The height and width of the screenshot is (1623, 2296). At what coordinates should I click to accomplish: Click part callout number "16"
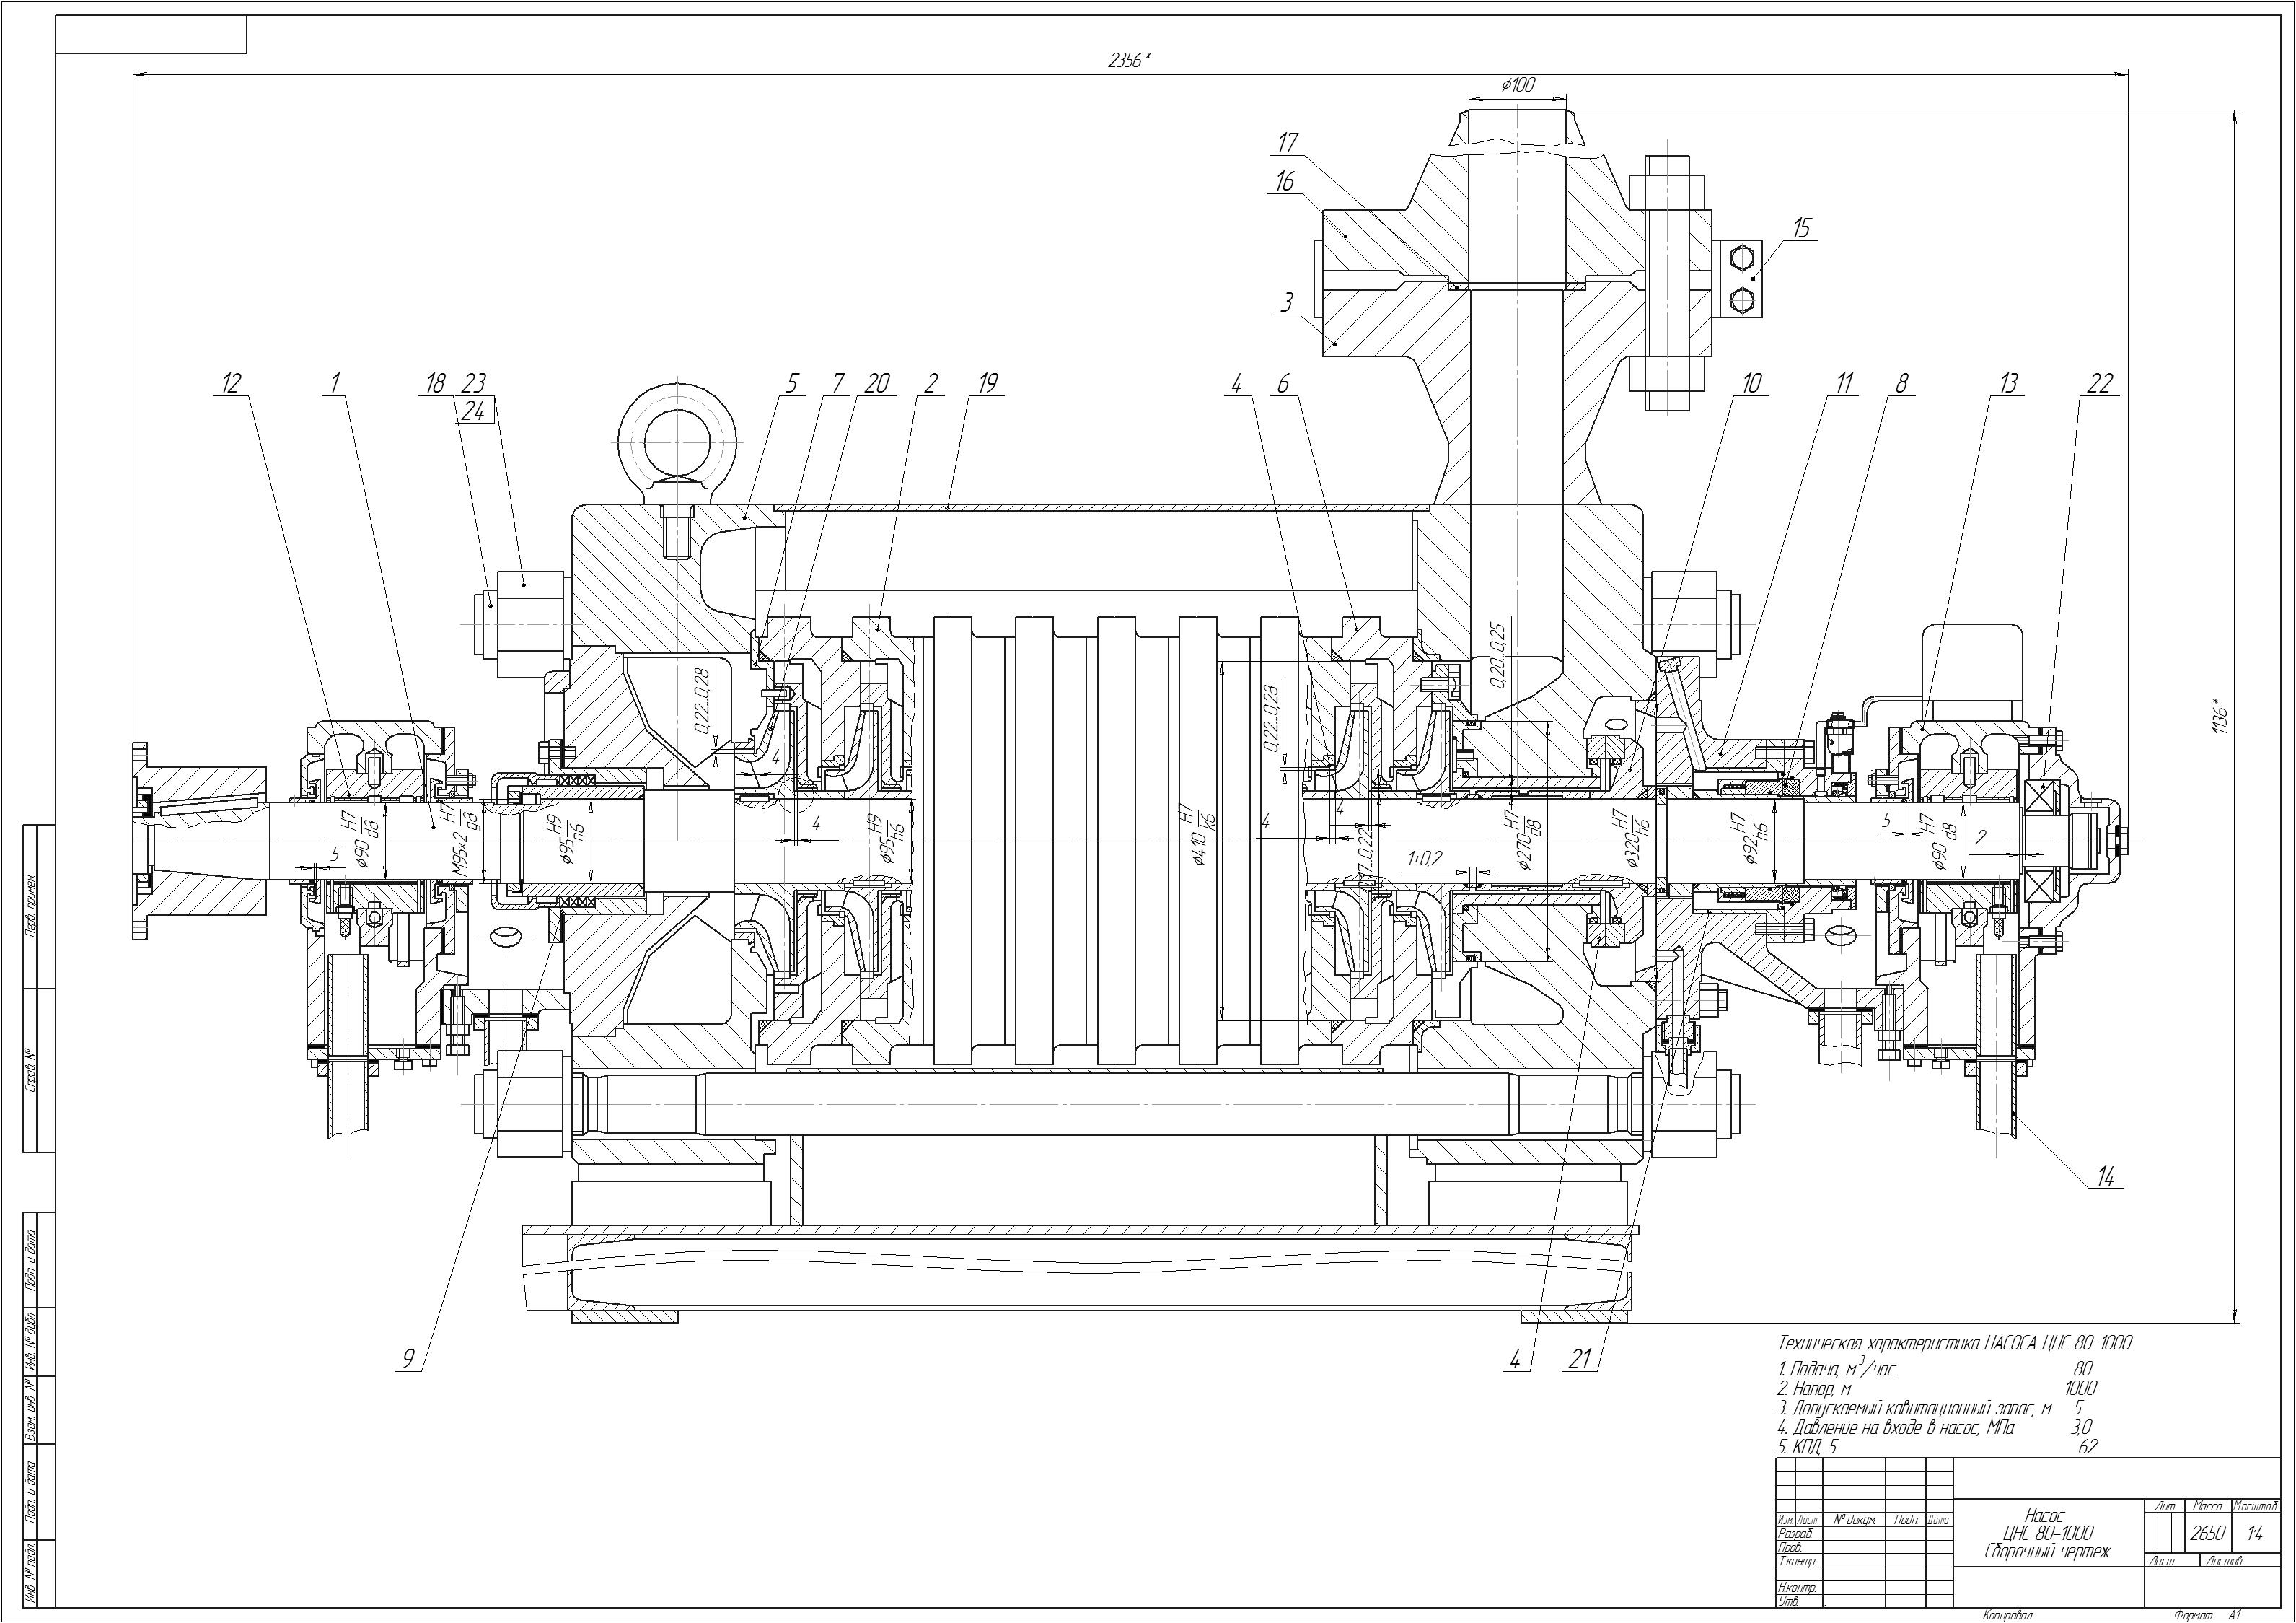click(x=1286, y=181)
